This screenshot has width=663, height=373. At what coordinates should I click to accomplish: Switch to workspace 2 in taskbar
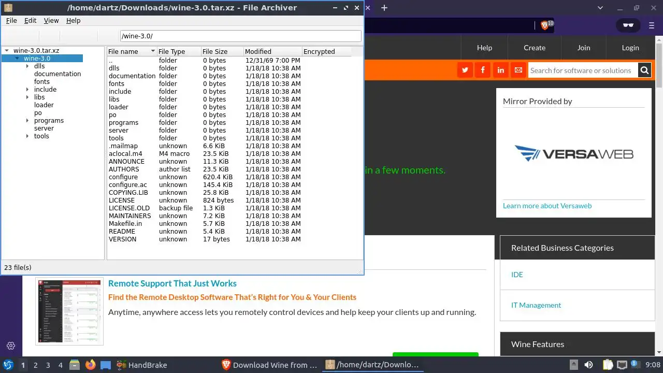point(36,365)
